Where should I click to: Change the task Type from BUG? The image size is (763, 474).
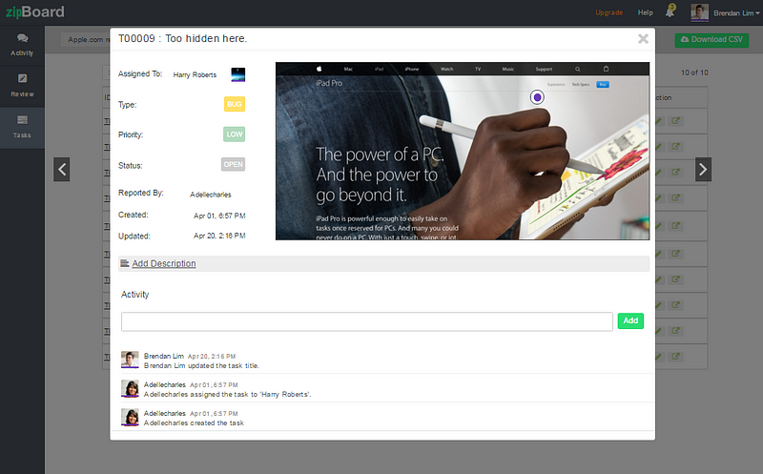[234, 104]
